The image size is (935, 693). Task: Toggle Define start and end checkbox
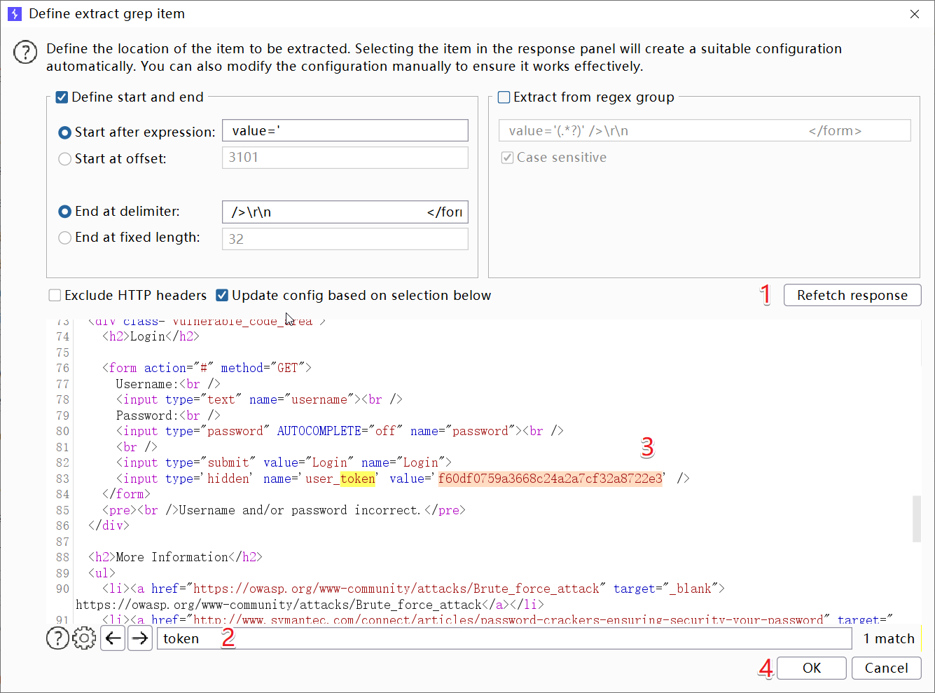[x=62, y=97]
